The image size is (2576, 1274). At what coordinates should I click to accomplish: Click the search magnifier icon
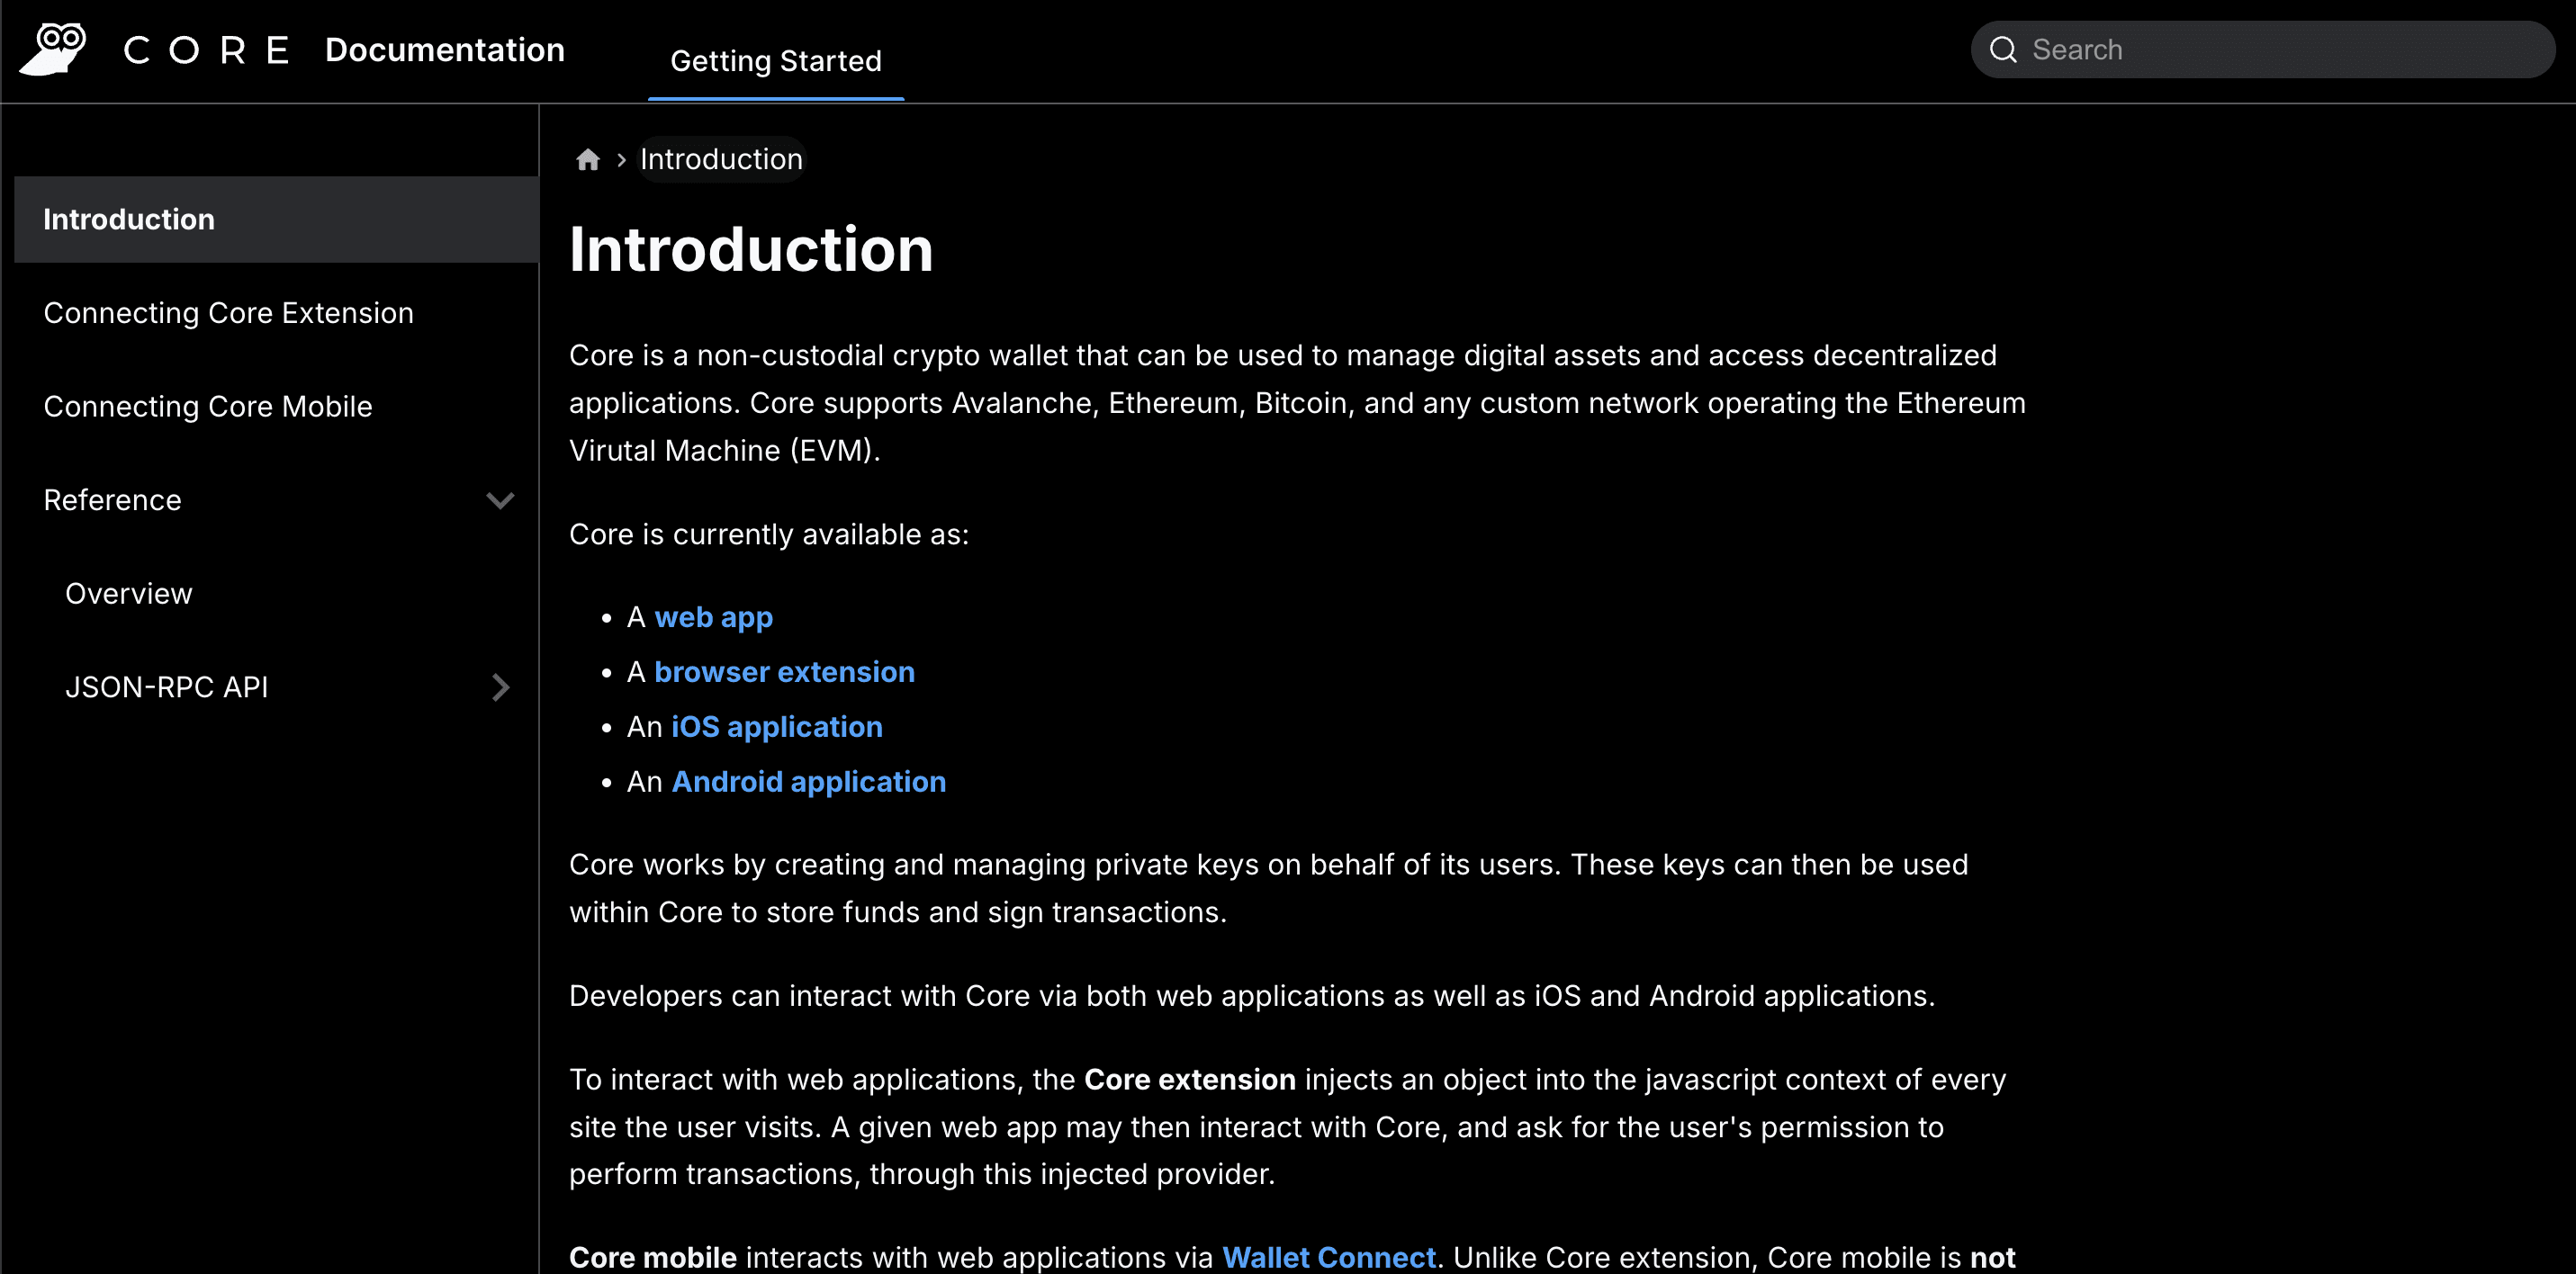click(x=2003, y=50)
